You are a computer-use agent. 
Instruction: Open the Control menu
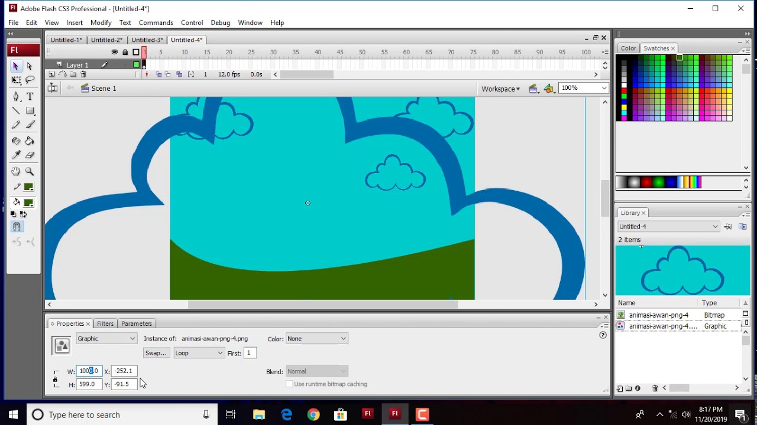(192, 22)
